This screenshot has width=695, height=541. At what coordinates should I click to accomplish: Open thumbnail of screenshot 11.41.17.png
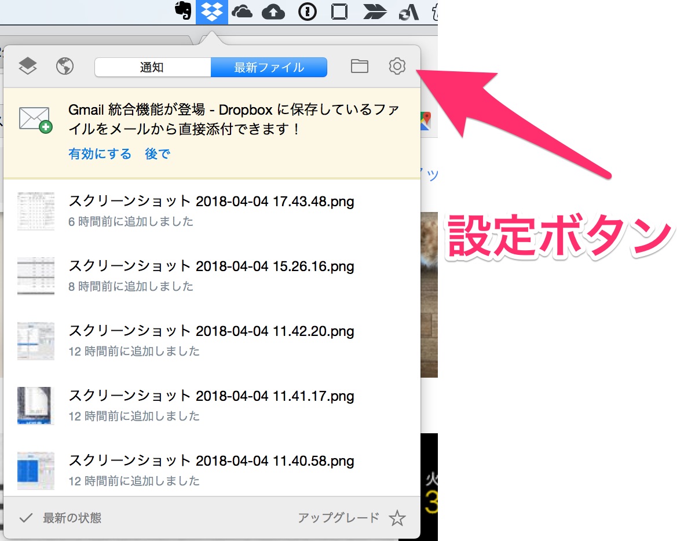point(36,406)
